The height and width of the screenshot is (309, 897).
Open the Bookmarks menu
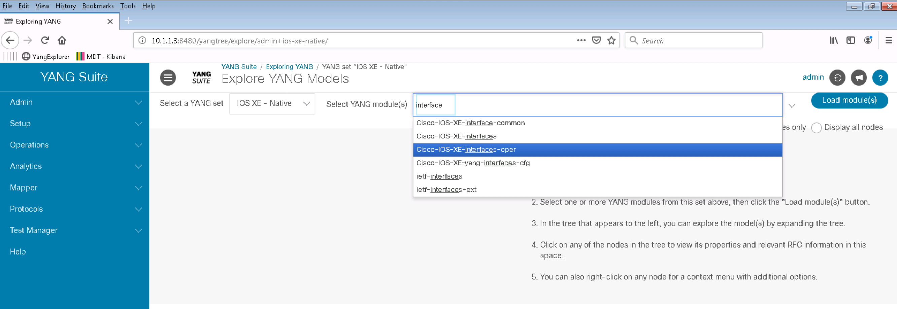click(98, 6)
